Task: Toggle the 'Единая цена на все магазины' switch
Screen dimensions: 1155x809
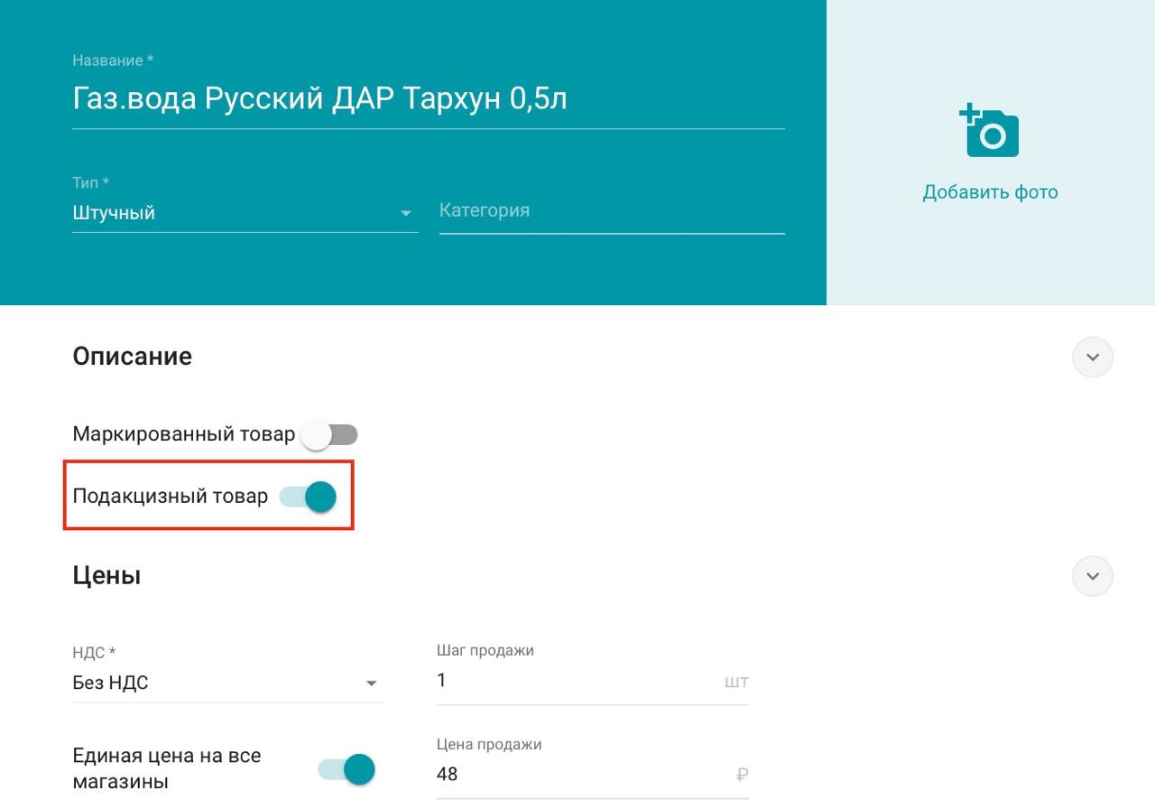Action: pyautogui.click(x=346, y=769)
